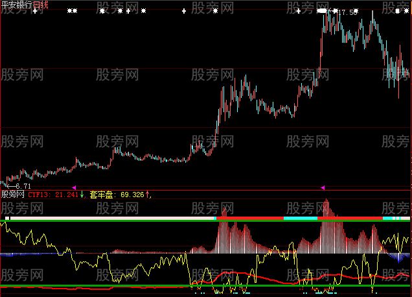
Task: Click the 17.56 high price marker
Action: coord(347,12)
